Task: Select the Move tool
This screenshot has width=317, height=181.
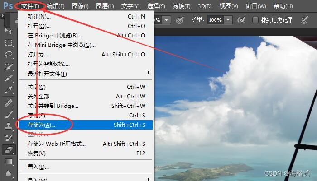Action: [9, 31]
